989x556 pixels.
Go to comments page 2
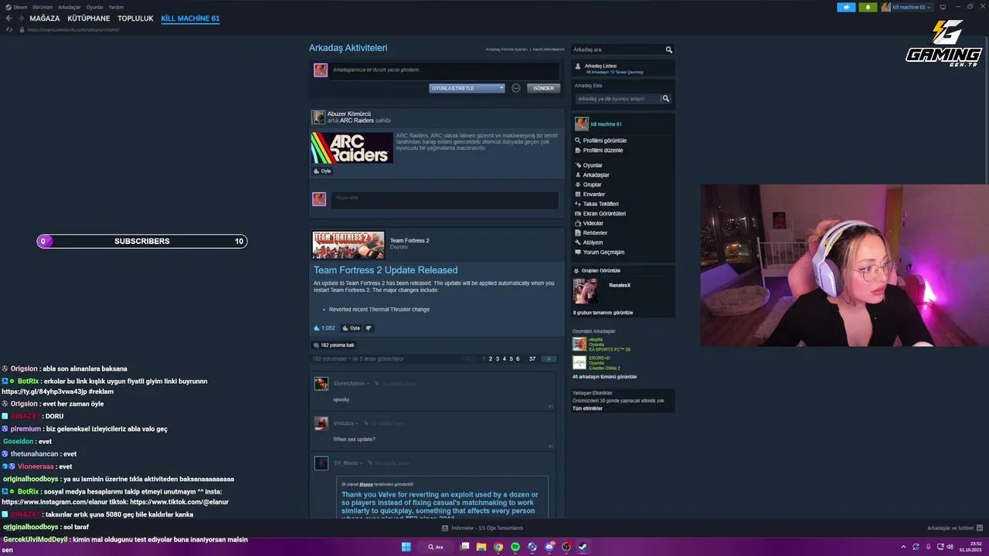tap(491, 359)
